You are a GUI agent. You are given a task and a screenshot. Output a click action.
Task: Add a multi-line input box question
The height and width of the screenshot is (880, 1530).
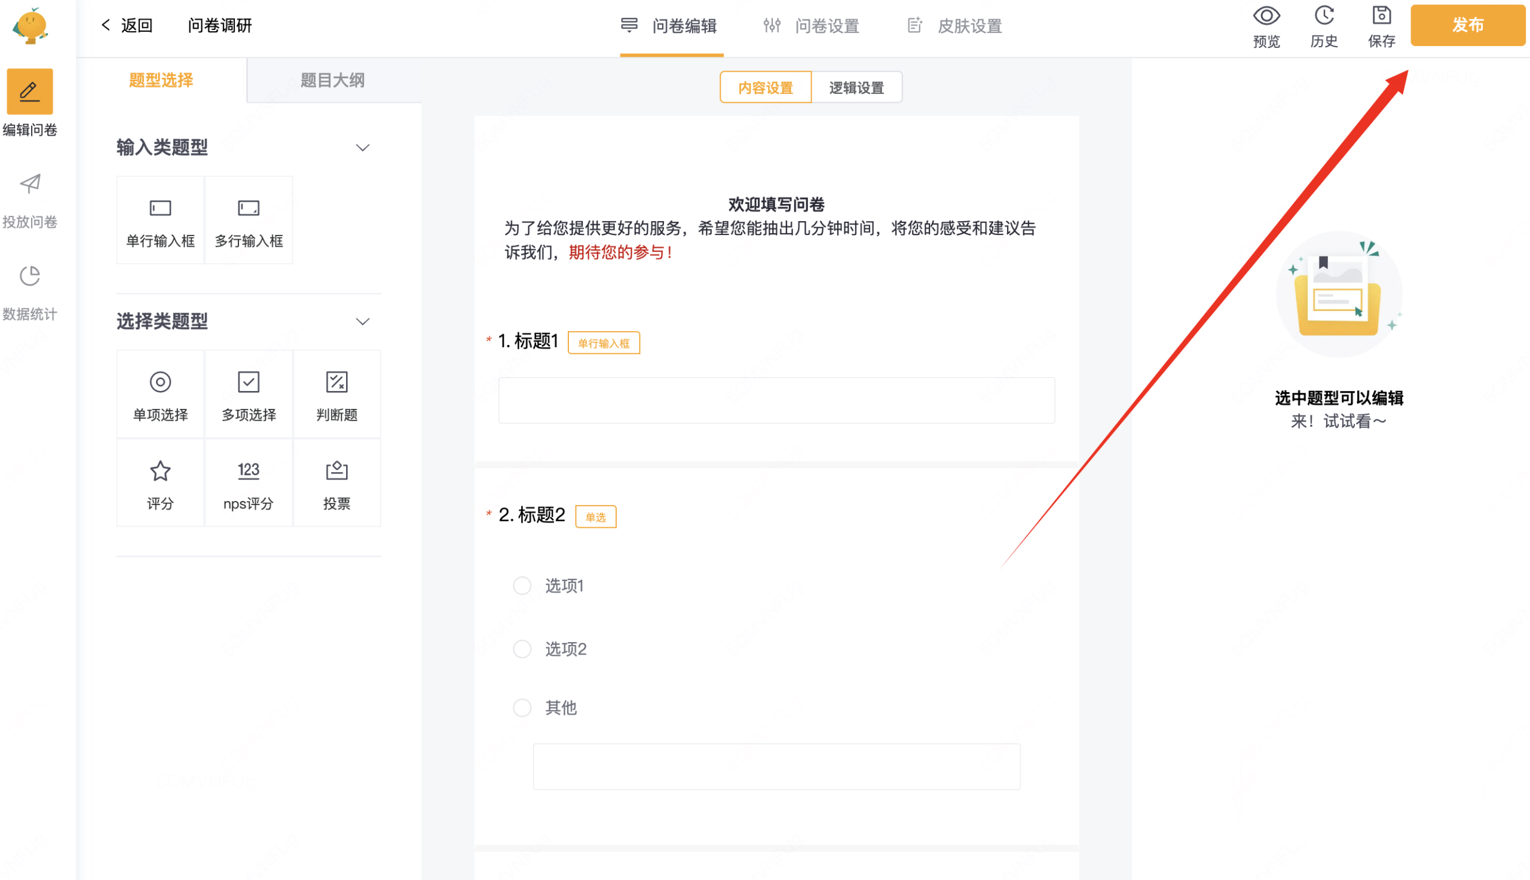coord(248,221)
